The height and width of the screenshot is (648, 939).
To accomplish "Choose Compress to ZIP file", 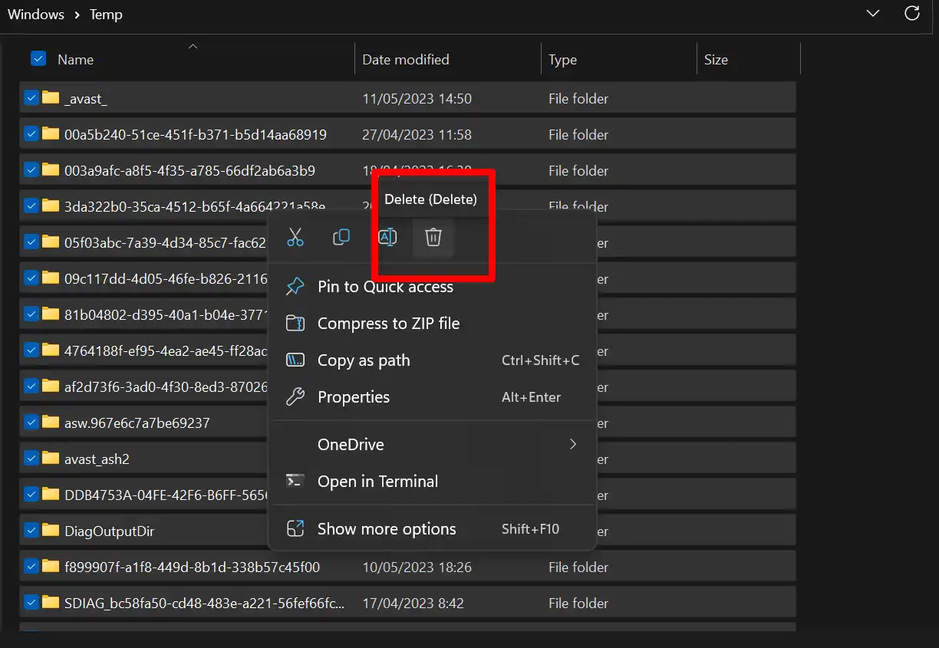I will (433, 324).
